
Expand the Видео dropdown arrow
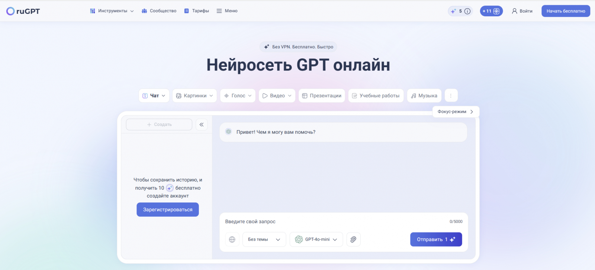[290, 96]
